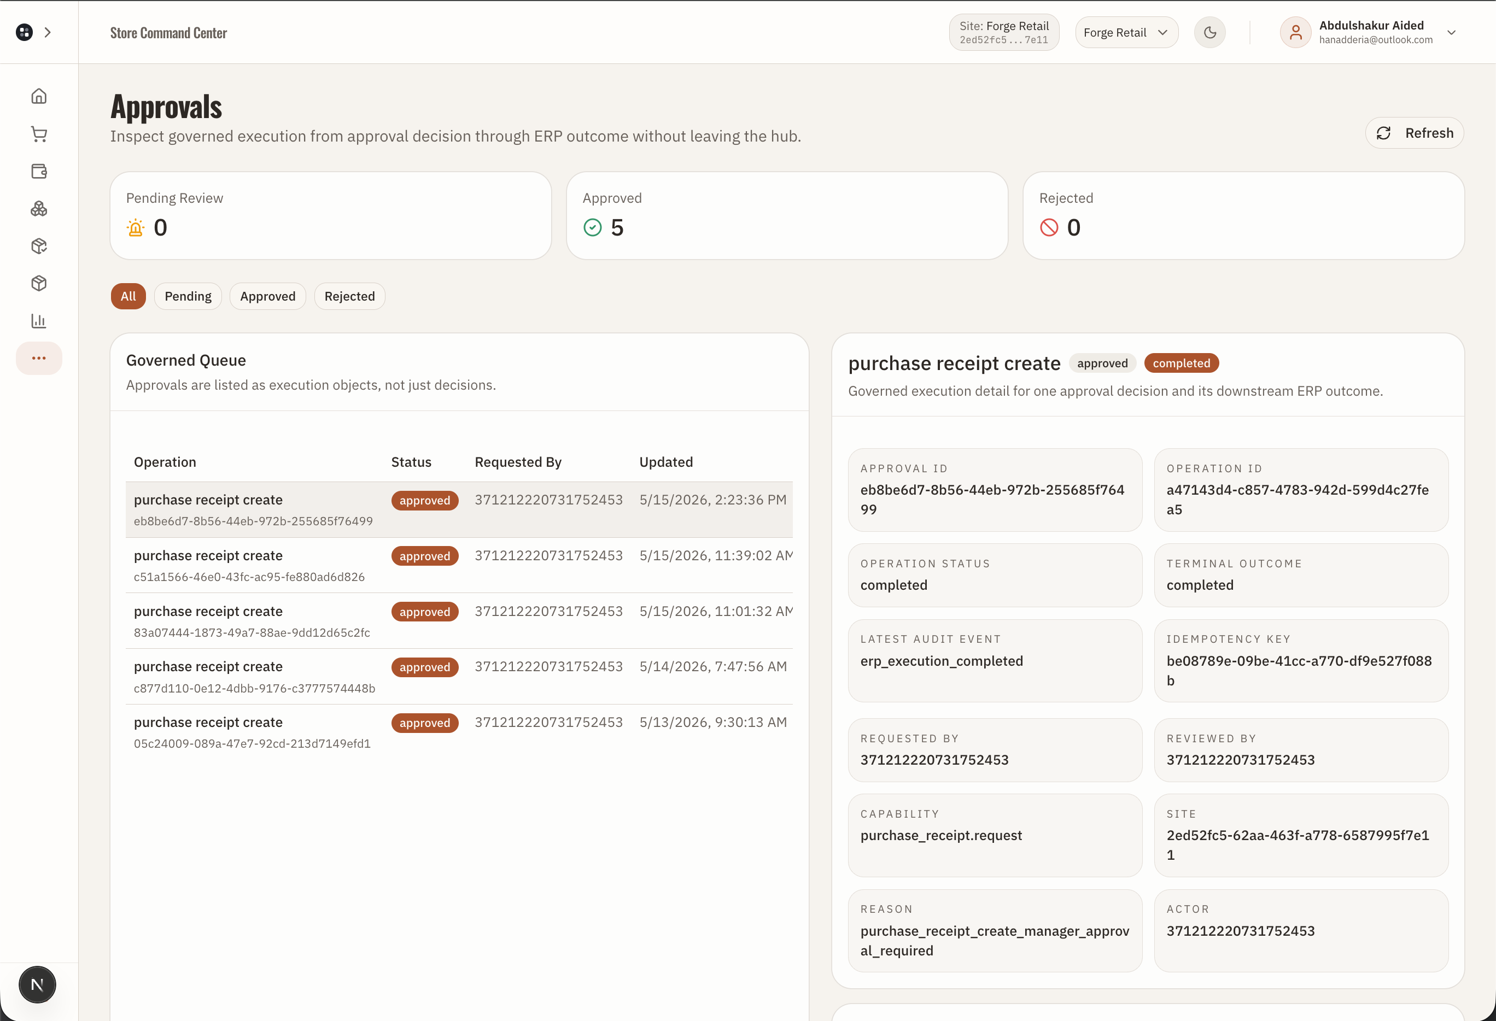Click the Status column header
The width and height of the screenshot is (1496, 1021).
411,462
